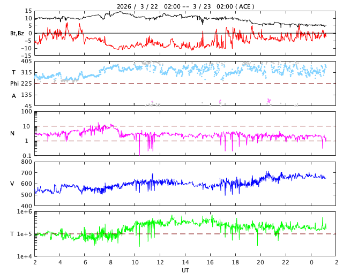Click the 400 tick on velocity axis
Image resolution: width=343 pixels, height=274 pixels.
[x=26, y=206]
